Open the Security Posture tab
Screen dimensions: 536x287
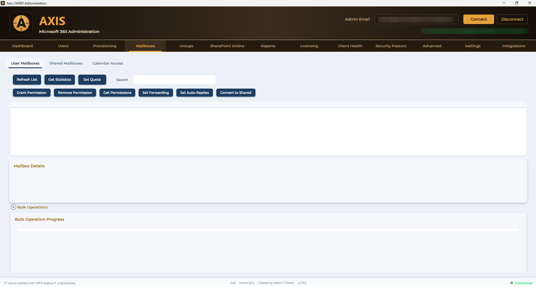pos(391,46)
